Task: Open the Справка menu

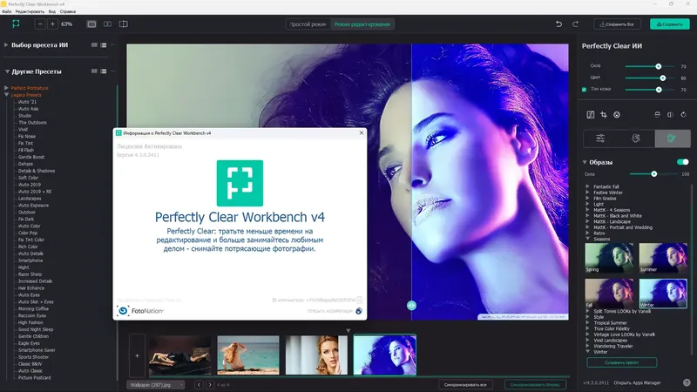Action: 68,11
